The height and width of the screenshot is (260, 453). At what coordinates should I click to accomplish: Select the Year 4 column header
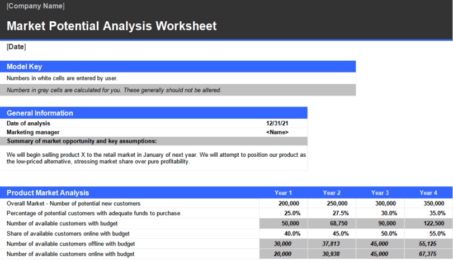coord(428,193)
